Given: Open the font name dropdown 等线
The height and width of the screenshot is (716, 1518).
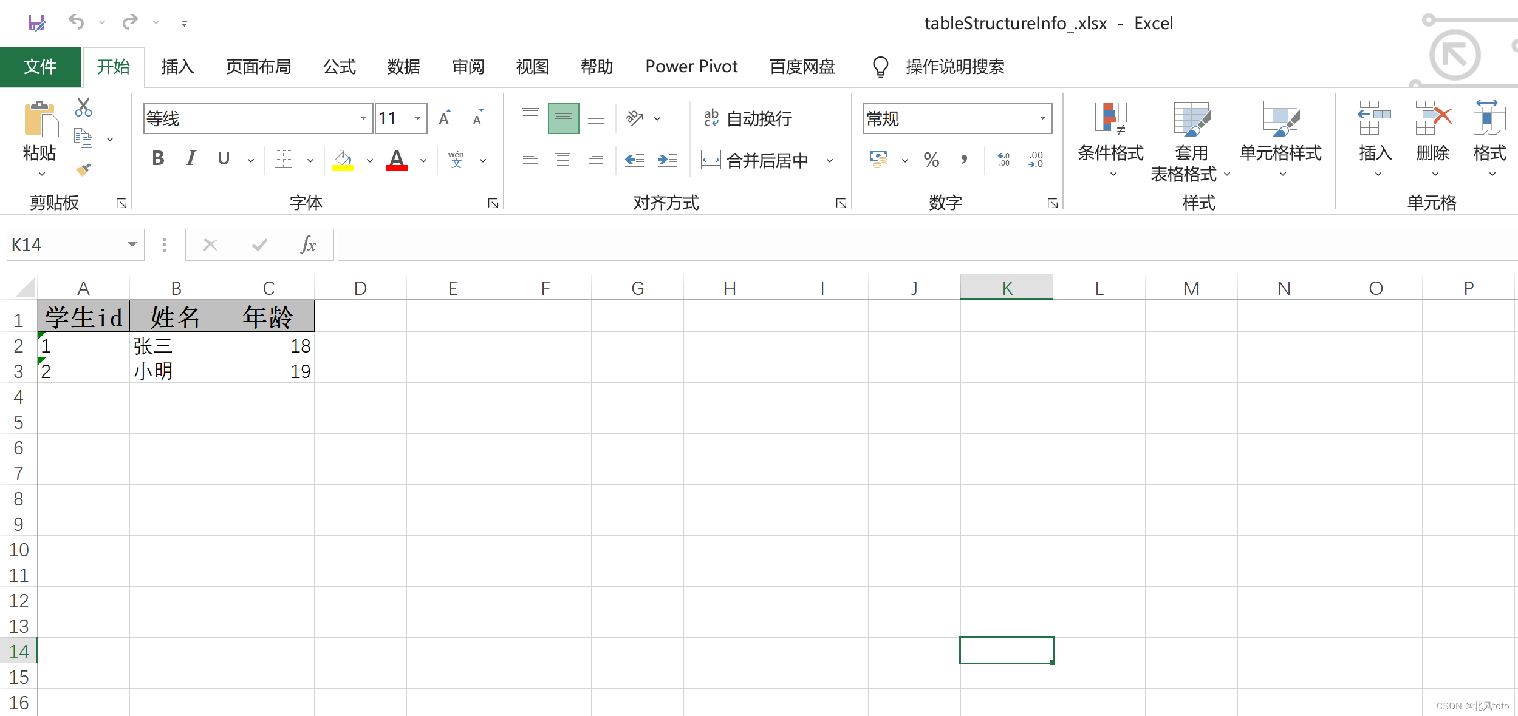Looking at the screenshot, I should (x=363, y=118).
